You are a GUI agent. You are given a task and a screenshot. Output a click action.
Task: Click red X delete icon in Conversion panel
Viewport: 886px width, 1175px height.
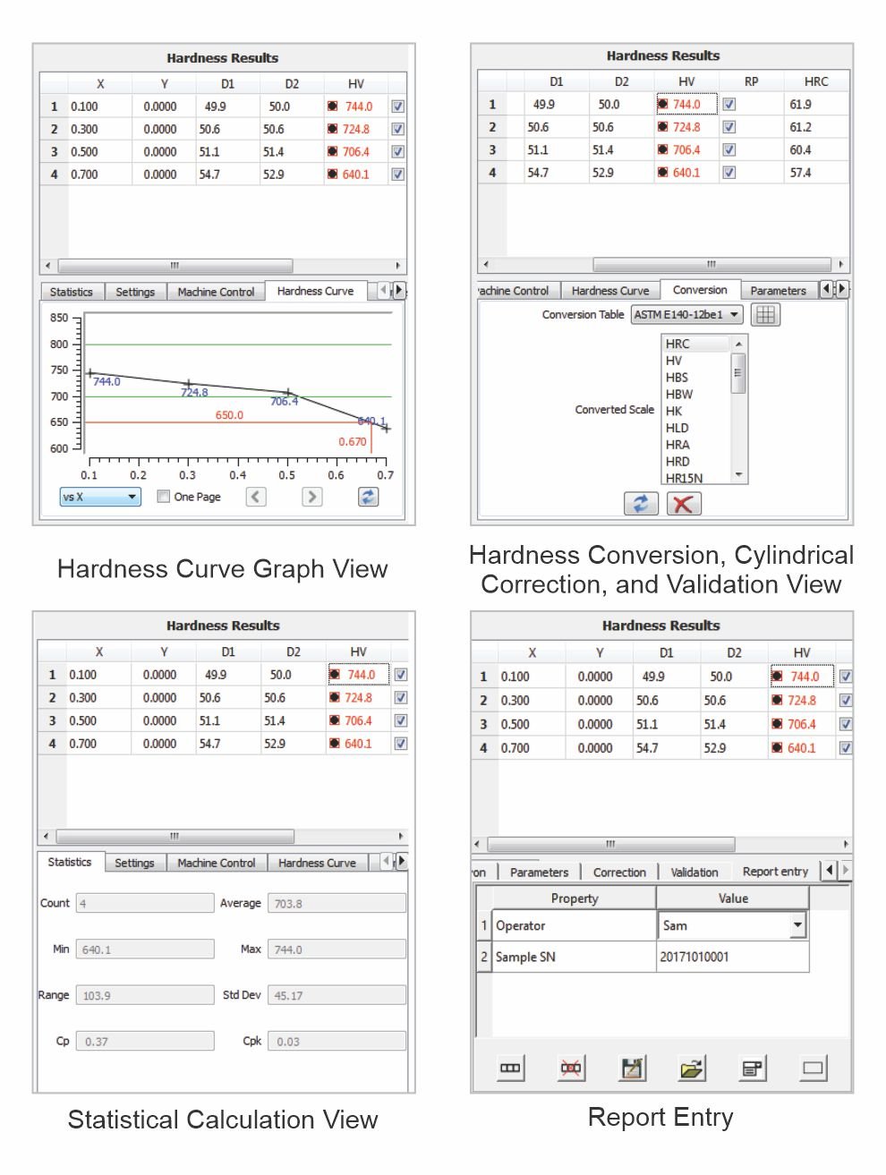point(683,504)
